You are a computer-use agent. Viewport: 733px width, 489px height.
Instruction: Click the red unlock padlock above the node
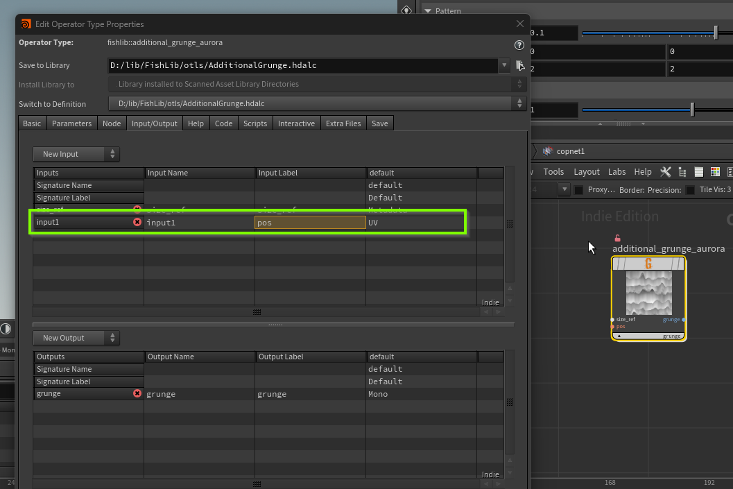(617, 238)
